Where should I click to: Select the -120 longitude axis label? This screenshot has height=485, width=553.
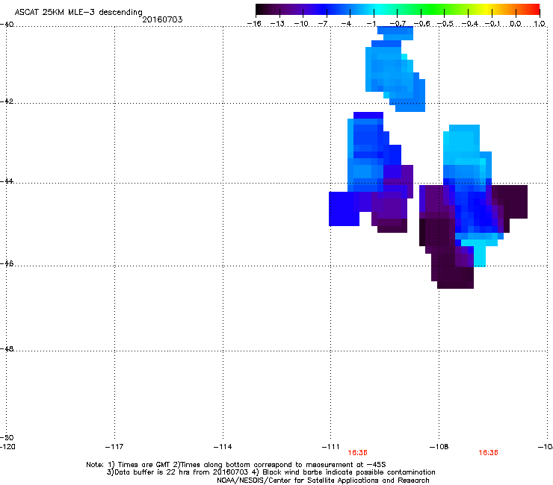point(7,447)
